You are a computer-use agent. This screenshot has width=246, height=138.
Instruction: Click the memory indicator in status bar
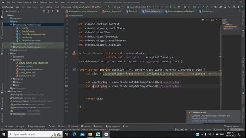237,130
